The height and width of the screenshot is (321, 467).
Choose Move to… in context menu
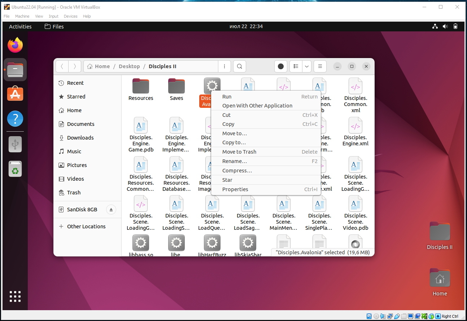[266, 133]
